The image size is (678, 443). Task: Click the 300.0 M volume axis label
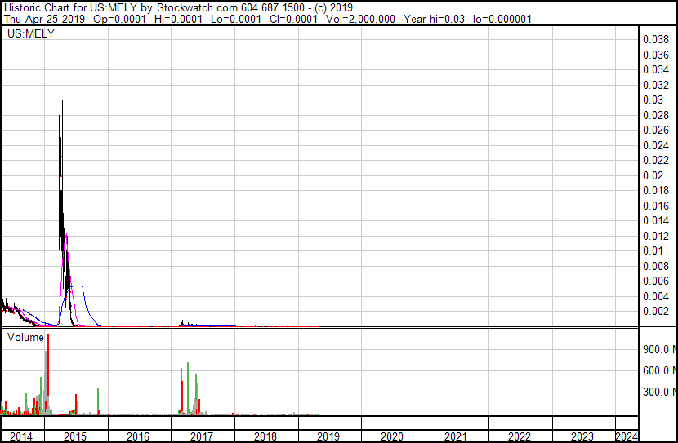point(658,392)
